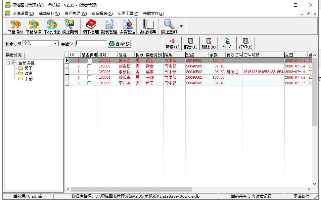
Task: Click the 打印(P) print button
Action: click(x=246, y=44)
